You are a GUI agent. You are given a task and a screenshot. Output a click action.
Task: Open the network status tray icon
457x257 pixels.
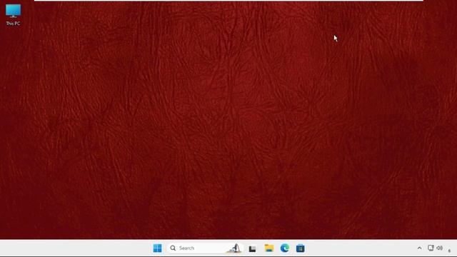click(431, 248)
